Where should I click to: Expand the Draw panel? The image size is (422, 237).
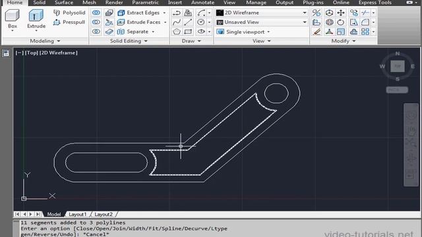coord(191,41)
